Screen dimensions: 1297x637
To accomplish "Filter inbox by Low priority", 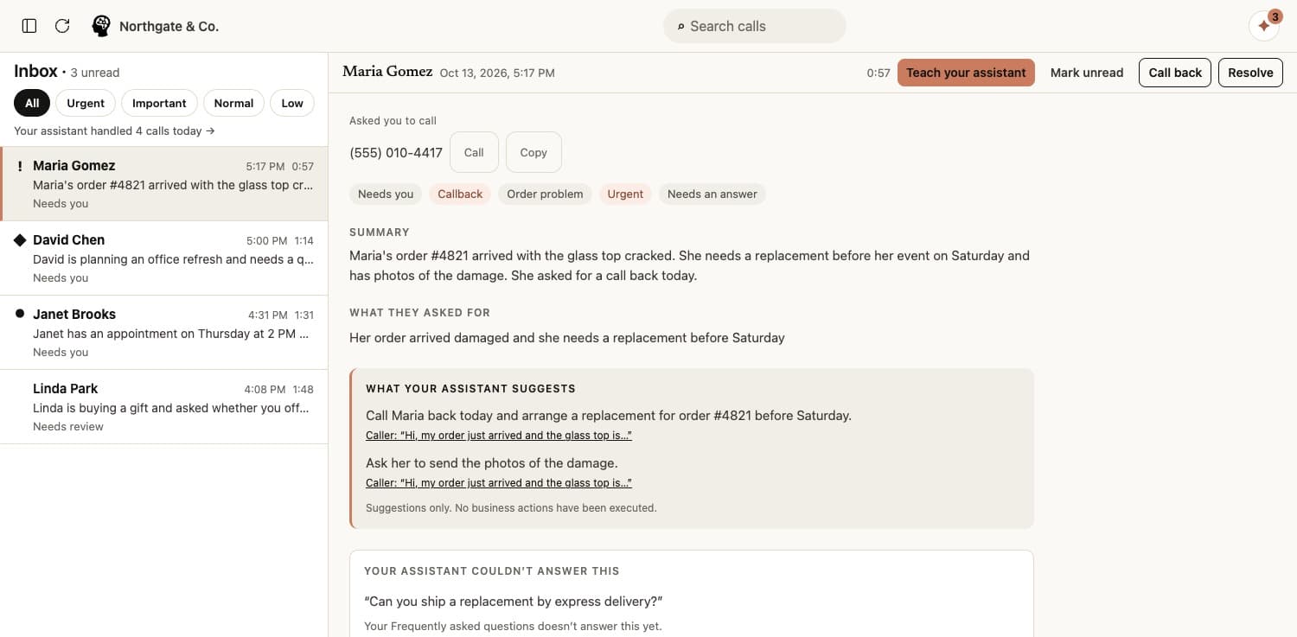I will [292, 103].
